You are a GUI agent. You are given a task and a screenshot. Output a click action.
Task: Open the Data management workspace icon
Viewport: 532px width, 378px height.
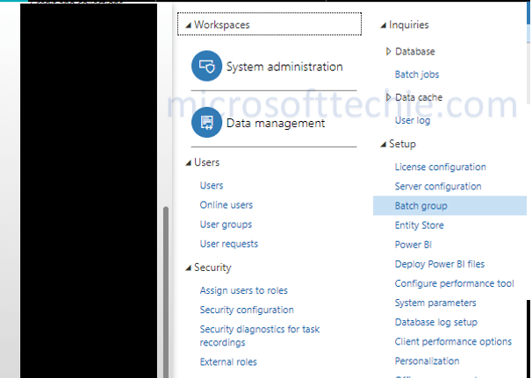pos(207,123)
